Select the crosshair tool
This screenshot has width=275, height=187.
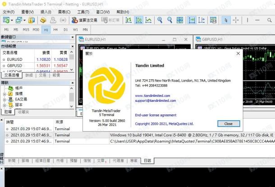(236, 20)
